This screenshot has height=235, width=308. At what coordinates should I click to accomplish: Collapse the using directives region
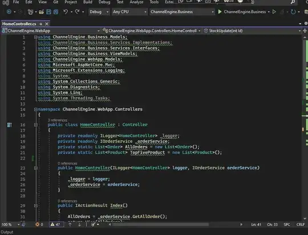[35, 37]
